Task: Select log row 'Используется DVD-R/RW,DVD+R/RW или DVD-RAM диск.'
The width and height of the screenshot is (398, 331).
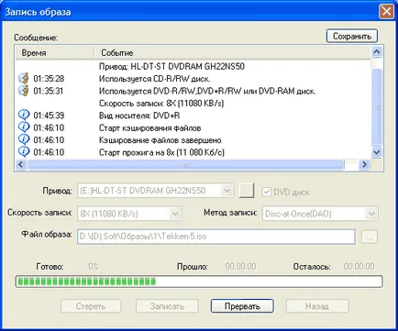Action: point(193,91)
